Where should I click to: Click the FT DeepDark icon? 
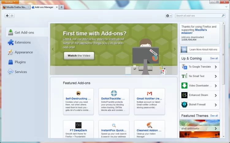point(78,125)
